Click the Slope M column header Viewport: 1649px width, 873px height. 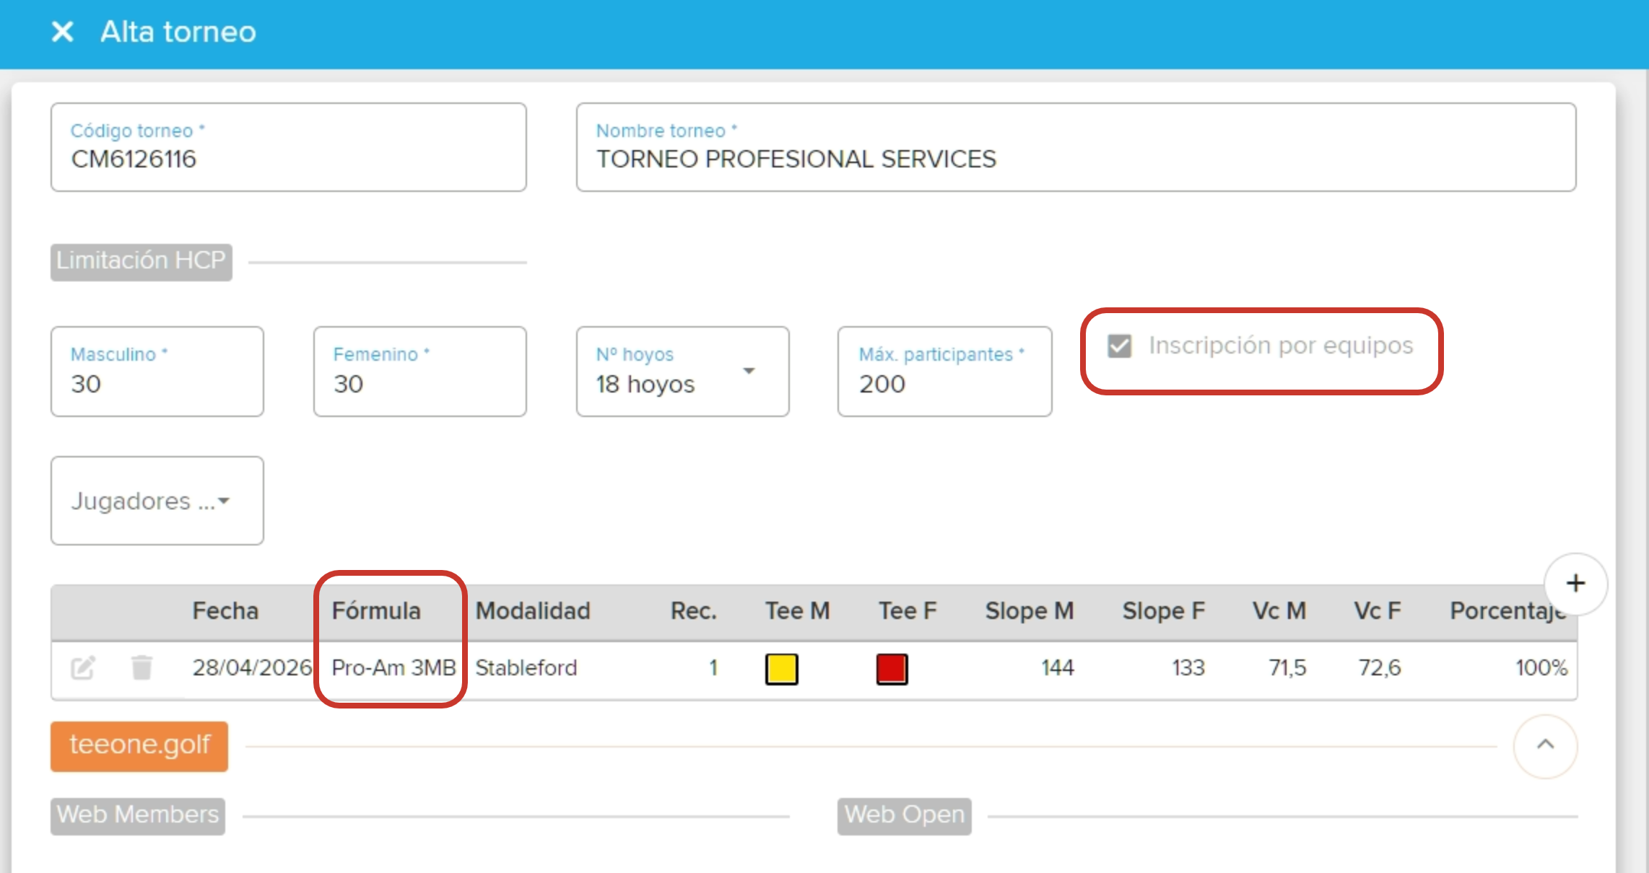(1030, 611)
